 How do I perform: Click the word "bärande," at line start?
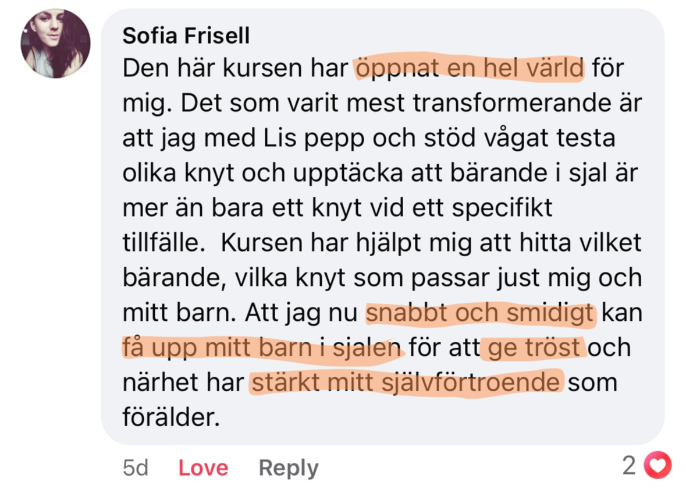(174, 278)
